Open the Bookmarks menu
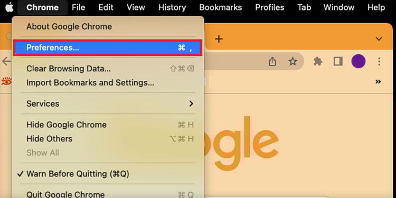The width and height of the screenshot is (396, 198). 221,7
